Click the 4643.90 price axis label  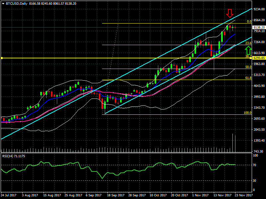pyautogui.click(x=259, y=86)
